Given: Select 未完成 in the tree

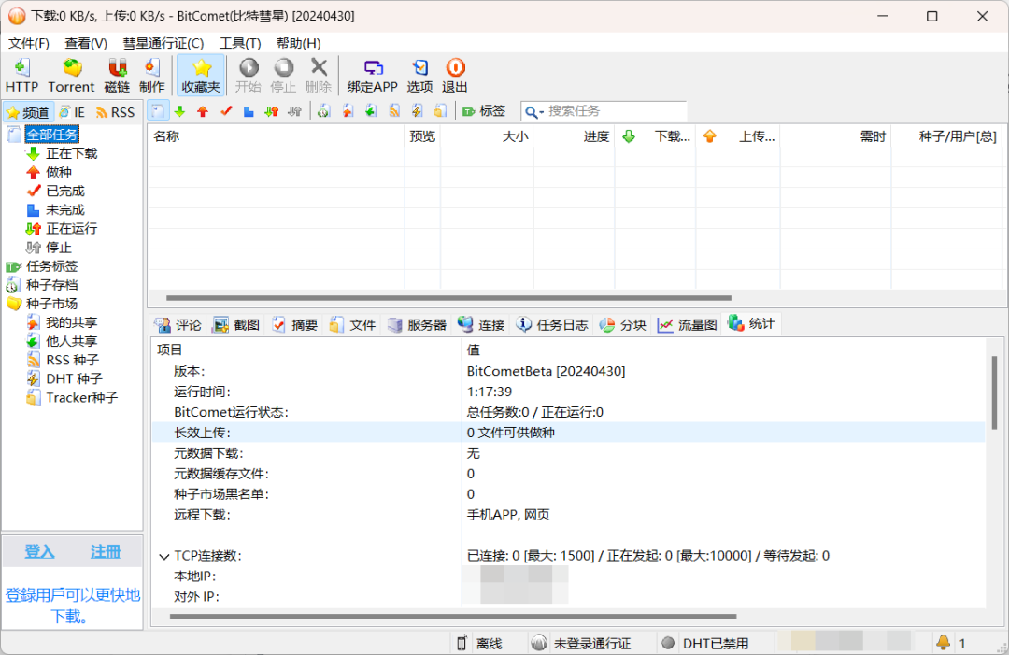Looking at the screenshot, I should coord(65,209).
